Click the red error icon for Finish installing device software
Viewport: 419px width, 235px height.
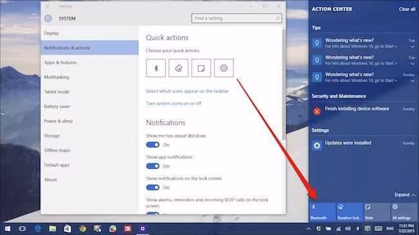tap(317, 111)
